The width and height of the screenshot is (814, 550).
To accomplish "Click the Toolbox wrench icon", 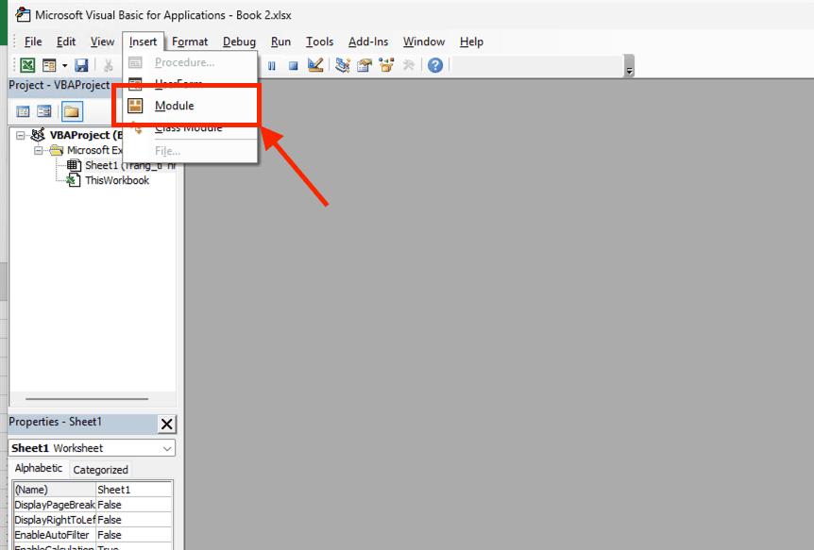I will (x=409, y=65).
